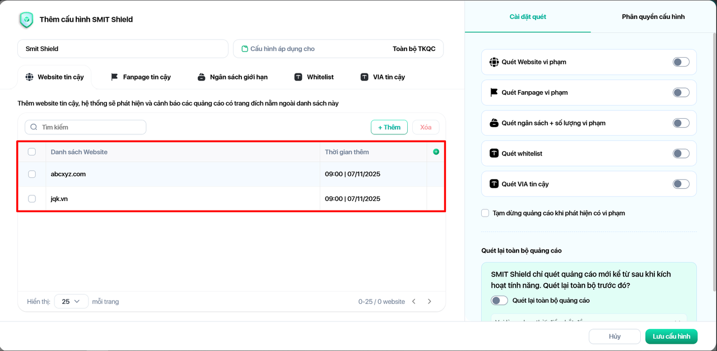Click the green plus icon in table header

click(x=436, y=152)
